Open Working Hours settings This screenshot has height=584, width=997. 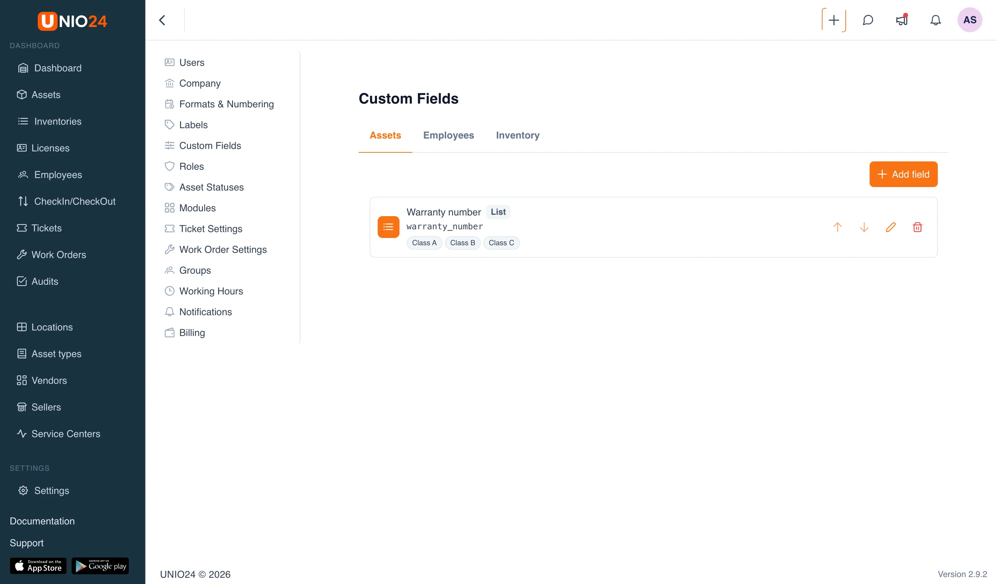coord(204,291)
